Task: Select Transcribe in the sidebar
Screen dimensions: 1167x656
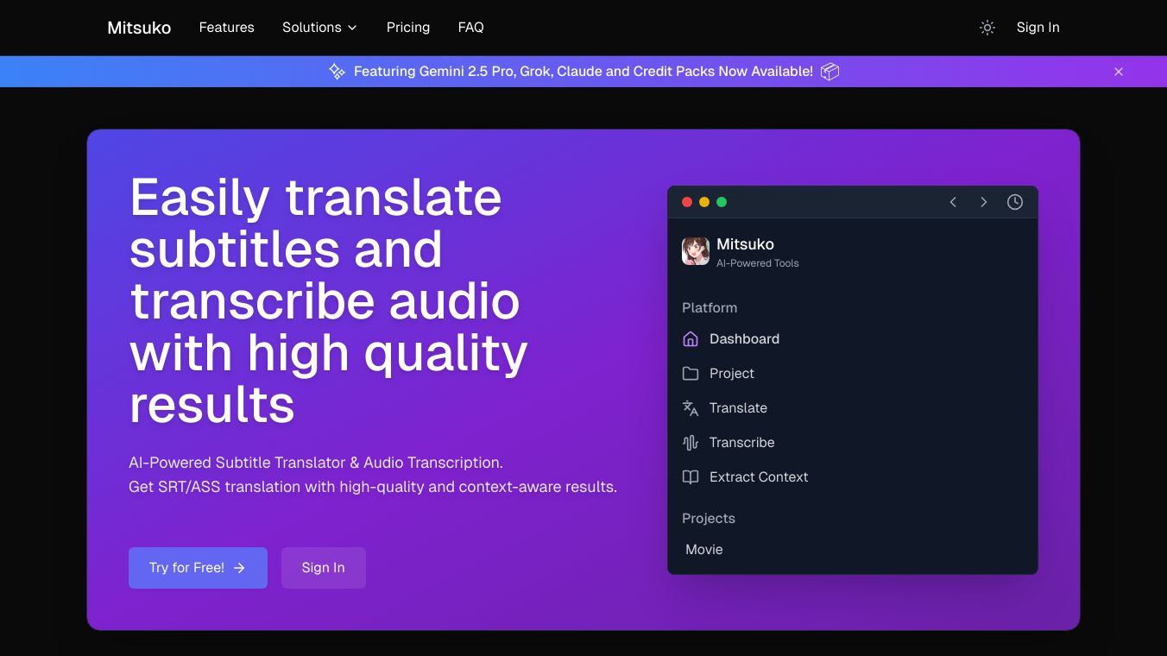Action: [741, 443]
